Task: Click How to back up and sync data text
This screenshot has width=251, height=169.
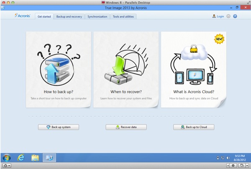Action: [x=194, y=99]
